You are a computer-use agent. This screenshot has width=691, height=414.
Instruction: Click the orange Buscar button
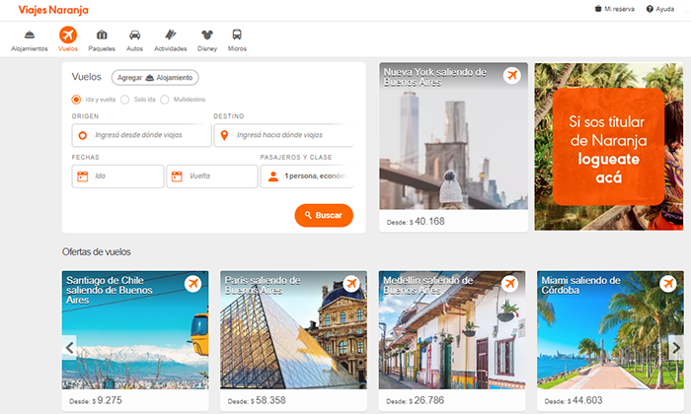(324, 215)
